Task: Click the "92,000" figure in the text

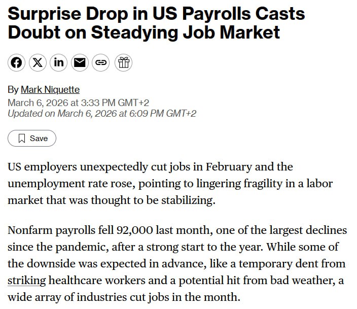Action: (x=134, y=230)
